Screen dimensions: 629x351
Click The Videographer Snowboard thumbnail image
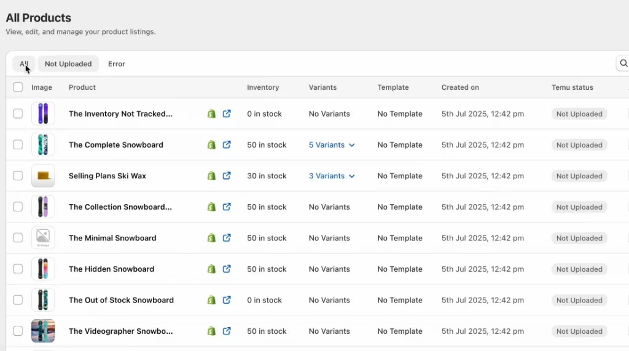(x=43, y=331)
